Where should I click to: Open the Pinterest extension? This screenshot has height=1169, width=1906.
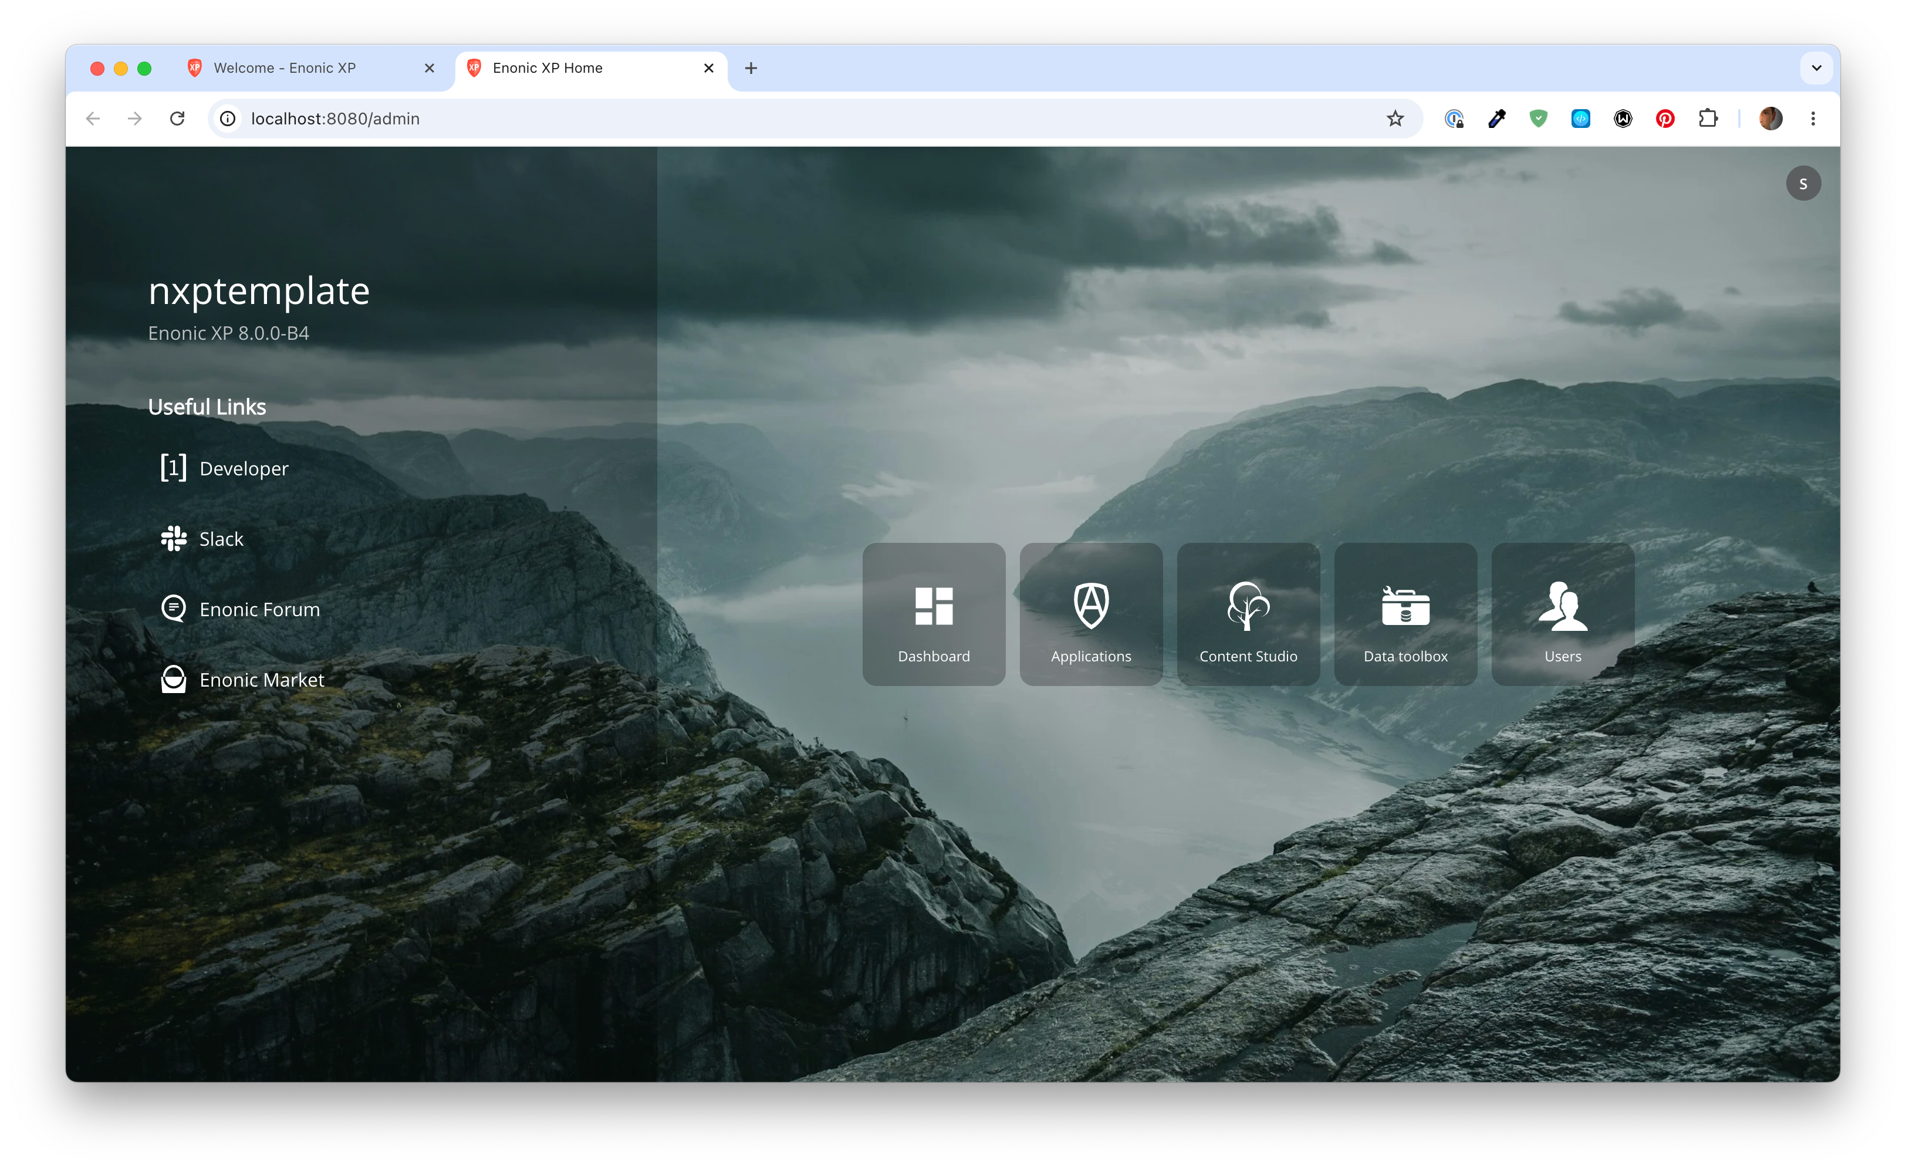click(1665, 119)
